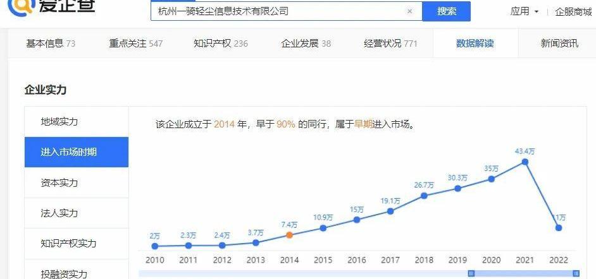Click the 2020 data point (35万)

click(492, 179)
